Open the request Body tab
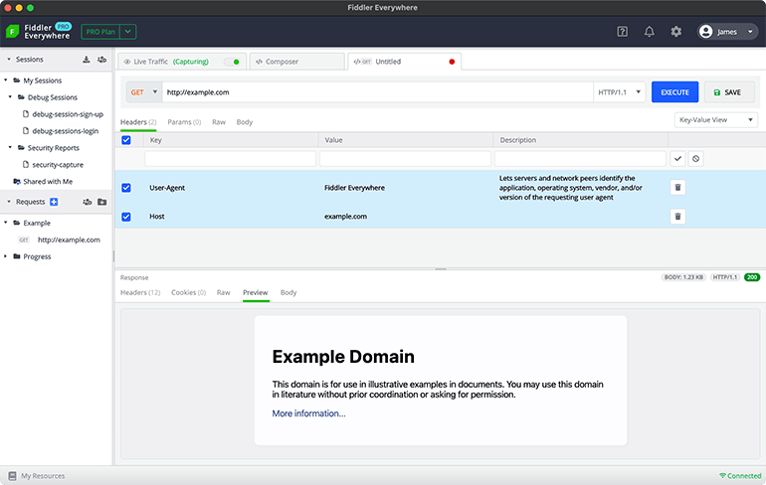The image size is (766, 485). pos(245,122)
